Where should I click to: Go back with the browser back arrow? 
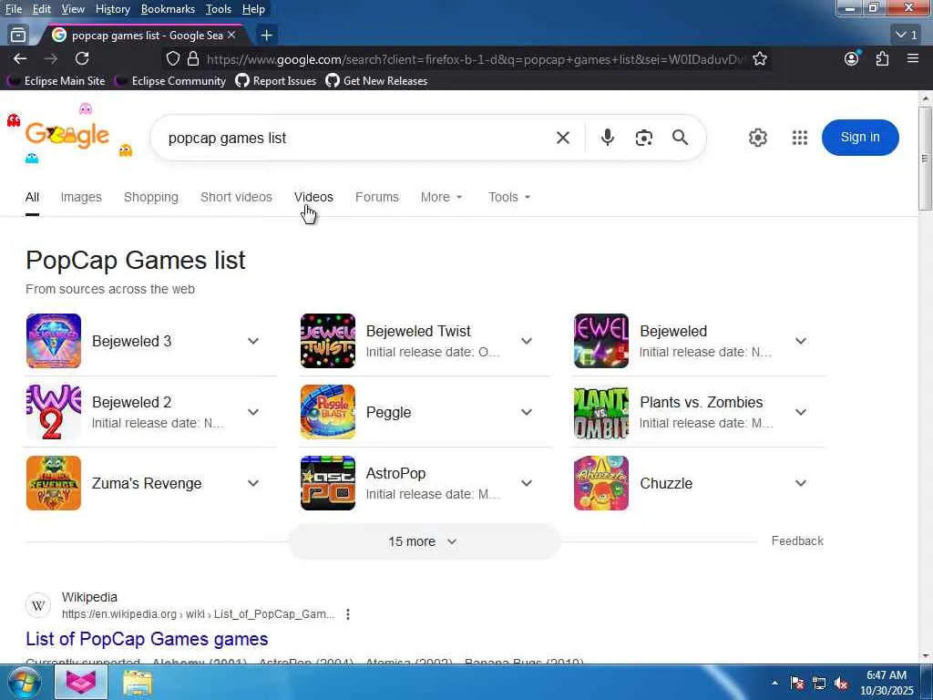click(x=20, y=58)
